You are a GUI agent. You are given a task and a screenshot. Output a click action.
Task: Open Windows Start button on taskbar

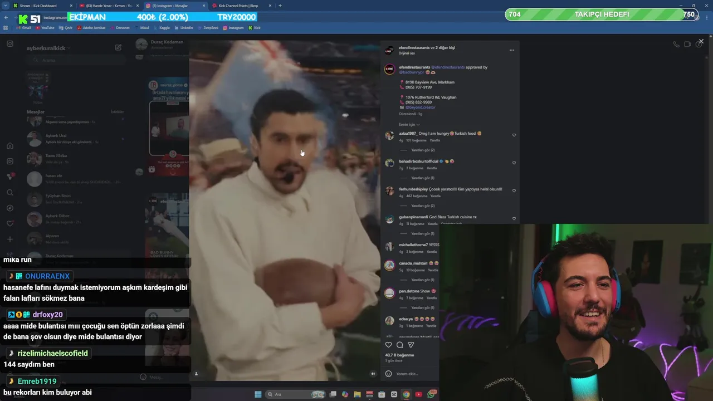point(258,394)
